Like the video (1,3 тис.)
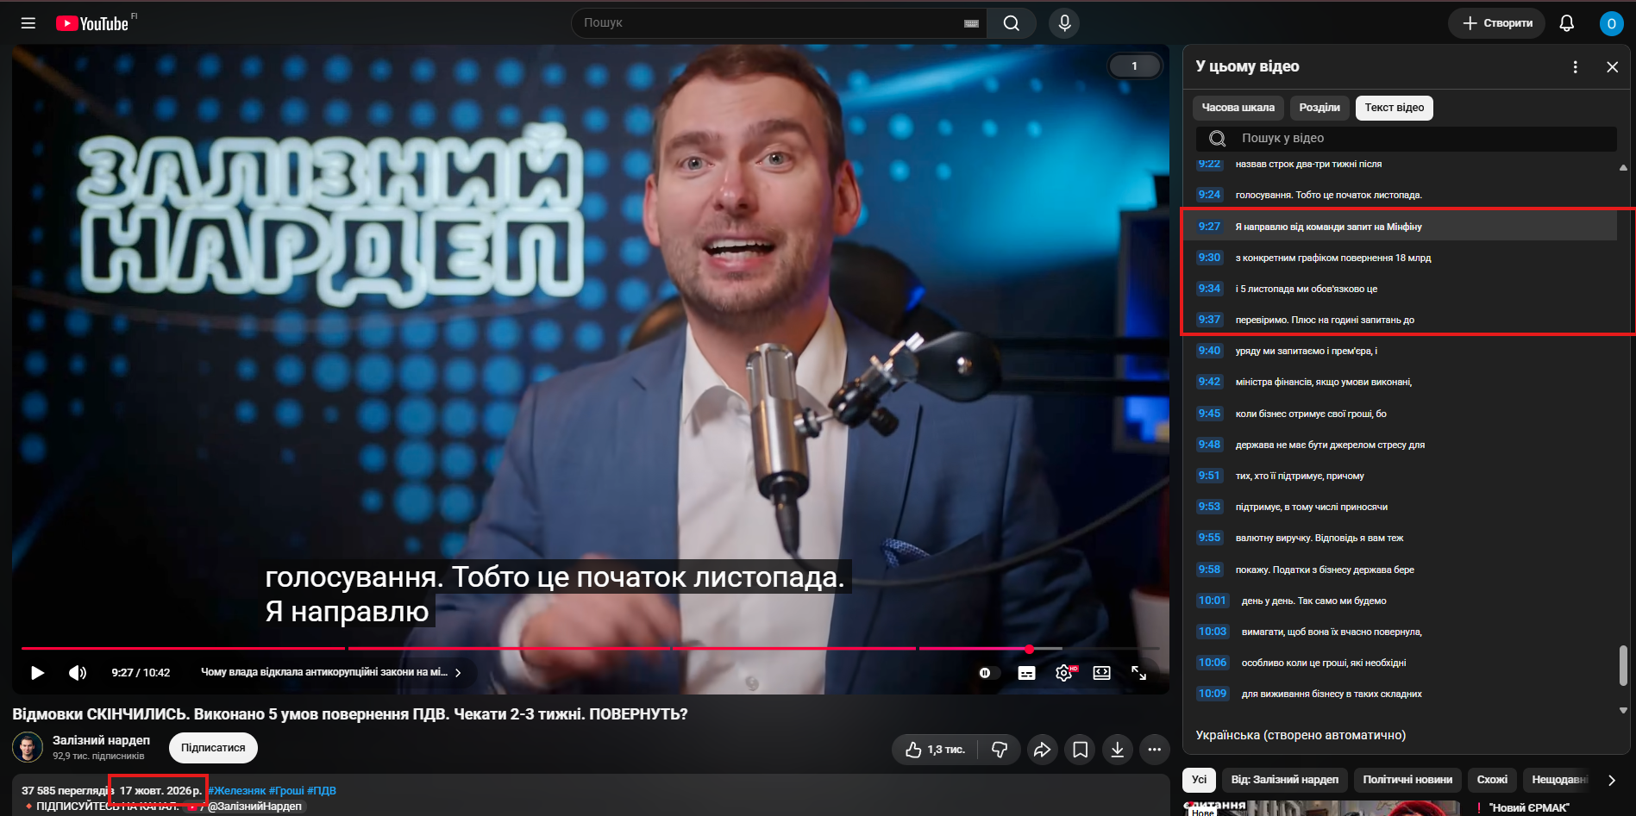 click(x=935, y=750)
